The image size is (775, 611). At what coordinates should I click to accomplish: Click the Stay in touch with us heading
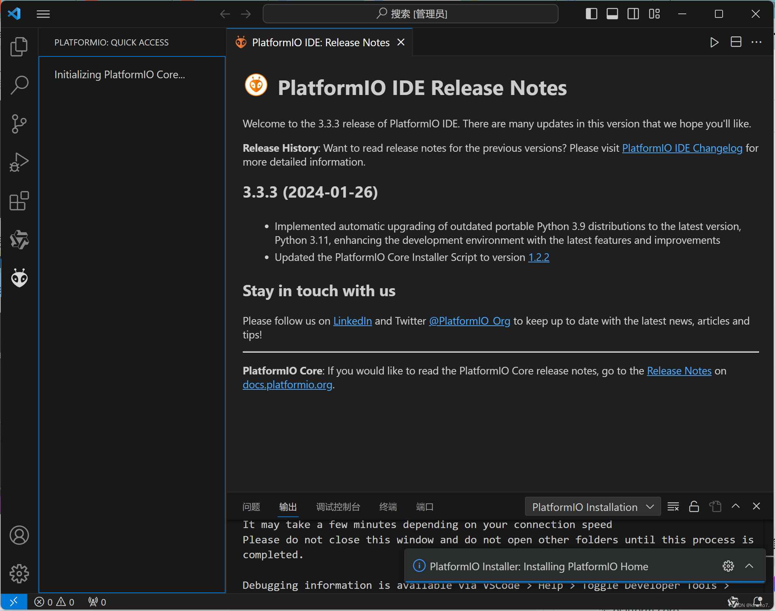[319, 291]
